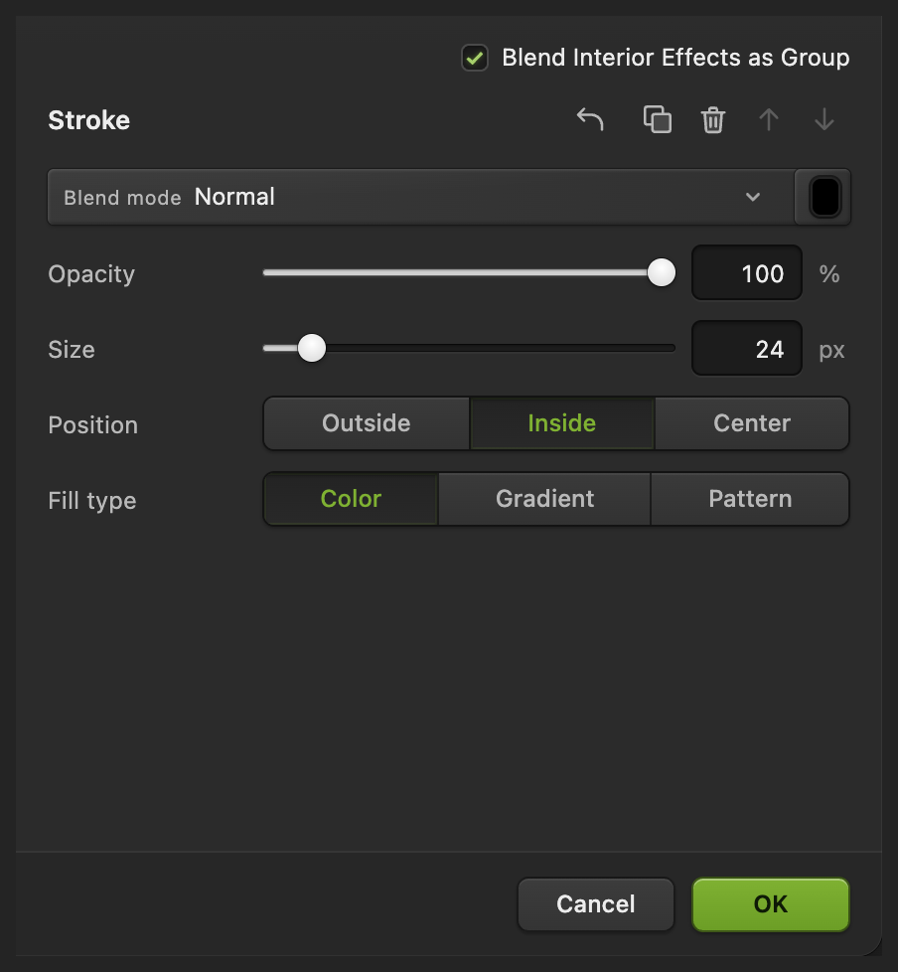The height and width of the screenshot is (972, 898).
Task: Reset the Stroke effect with the undo arrow
Action: point(590,119)
